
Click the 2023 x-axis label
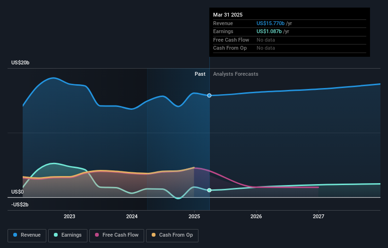coord(69,216)
